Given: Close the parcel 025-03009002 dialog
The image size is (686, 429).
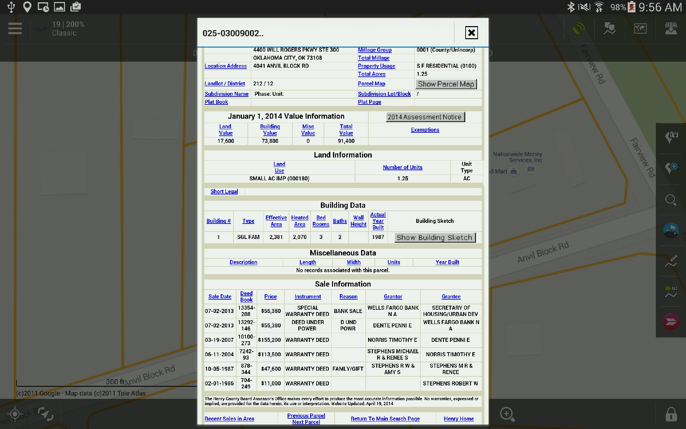Looking at the screenshot, I should coord(471,33).
